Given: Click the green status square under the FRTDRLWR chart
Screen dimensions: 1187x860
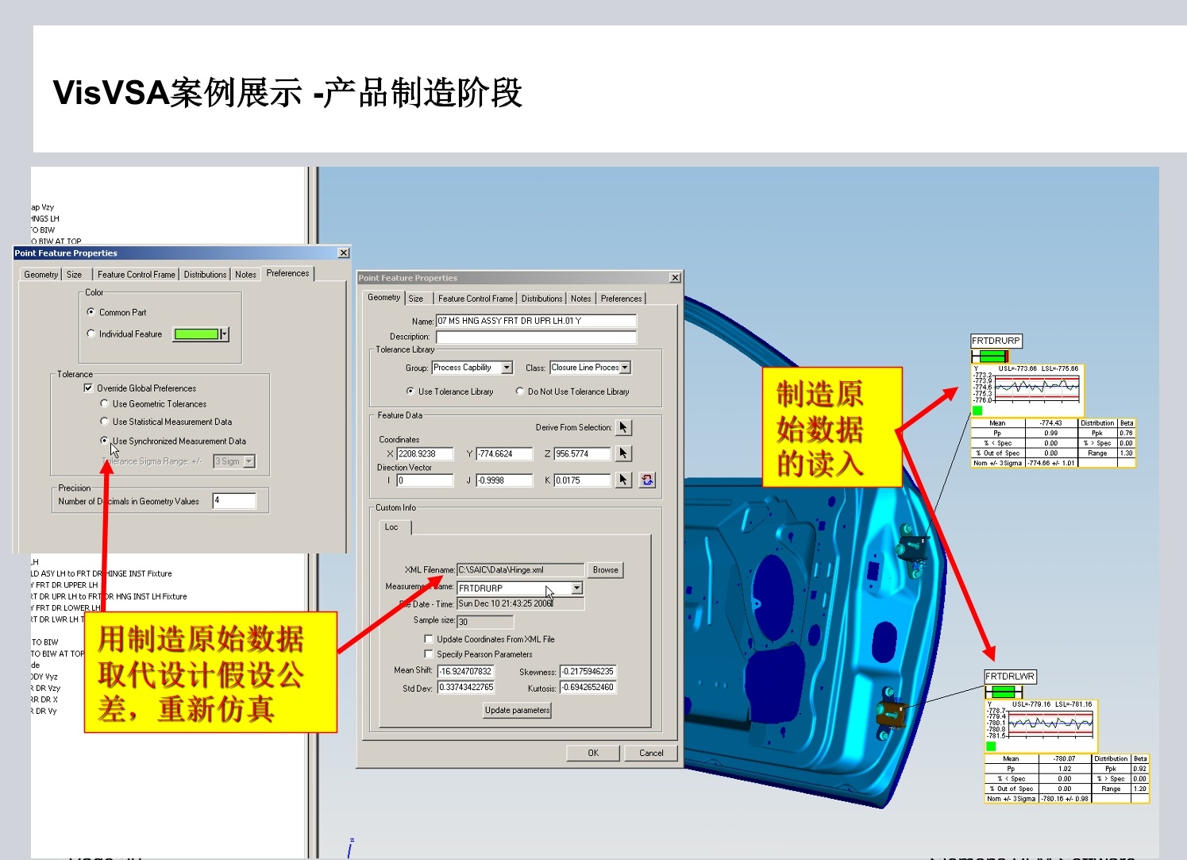Looking at the screenshot, I should pyautogui.click(x=991, y=746).
